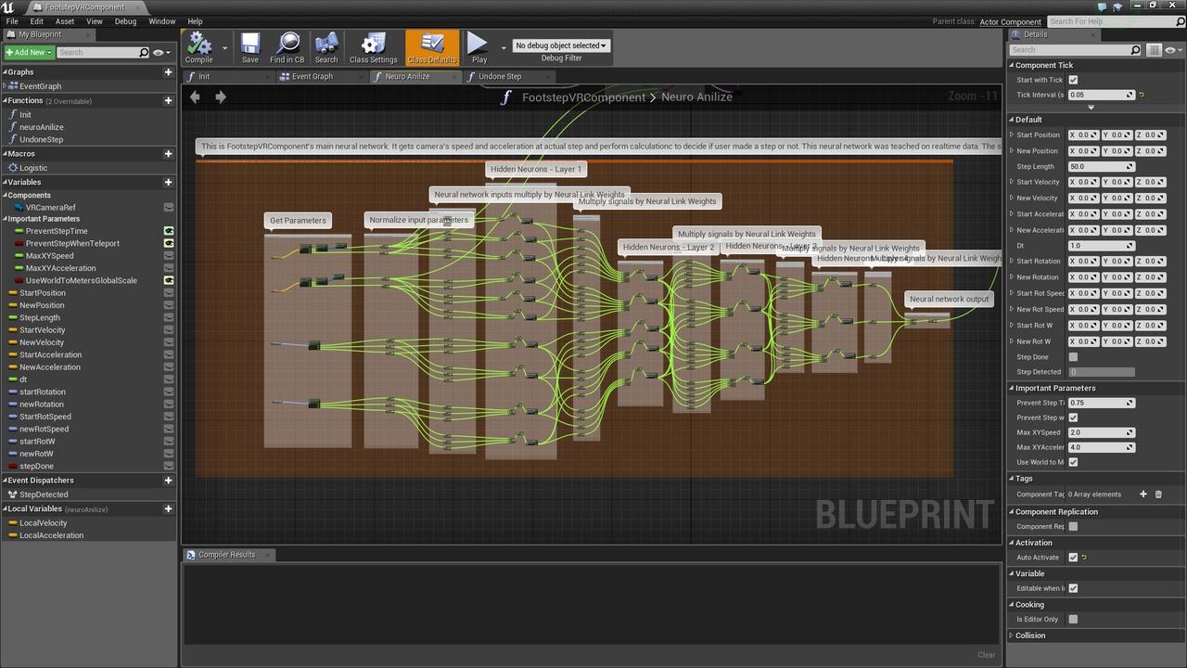The height and width of the screenshot is (668, 1187).
Task: Navigate back with the graph left arrow
Action: 195,96
